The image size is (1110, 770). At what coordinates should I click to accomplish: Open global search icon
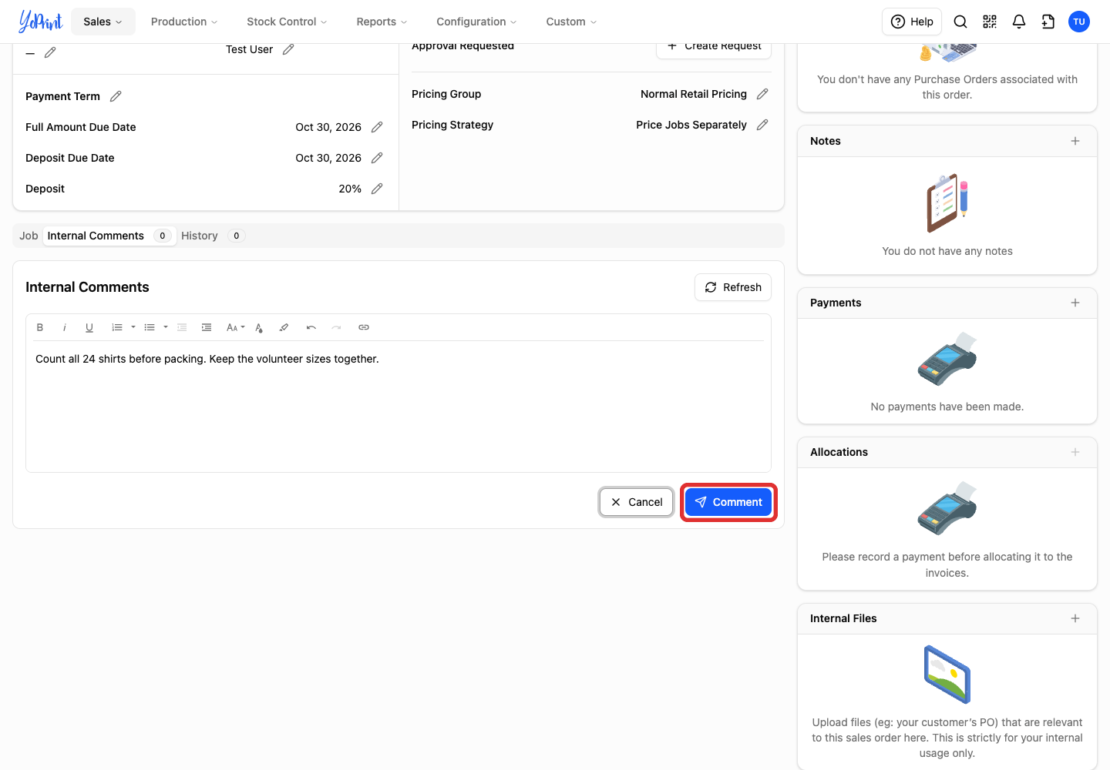[960, 22]
